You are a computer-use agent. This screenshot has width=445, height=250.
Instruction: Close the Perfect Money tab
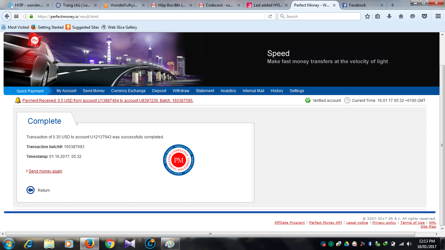click(x=334, y=5)
